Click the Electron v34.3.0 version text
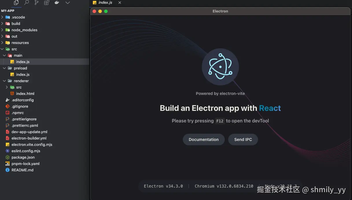The image size is (352, 200). coord(163,186)
